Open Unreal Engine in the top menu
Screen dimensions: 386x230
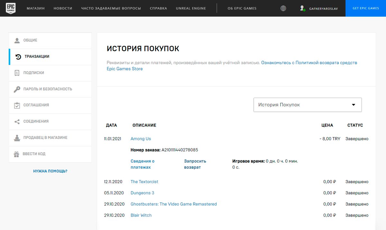pos(191,8)
